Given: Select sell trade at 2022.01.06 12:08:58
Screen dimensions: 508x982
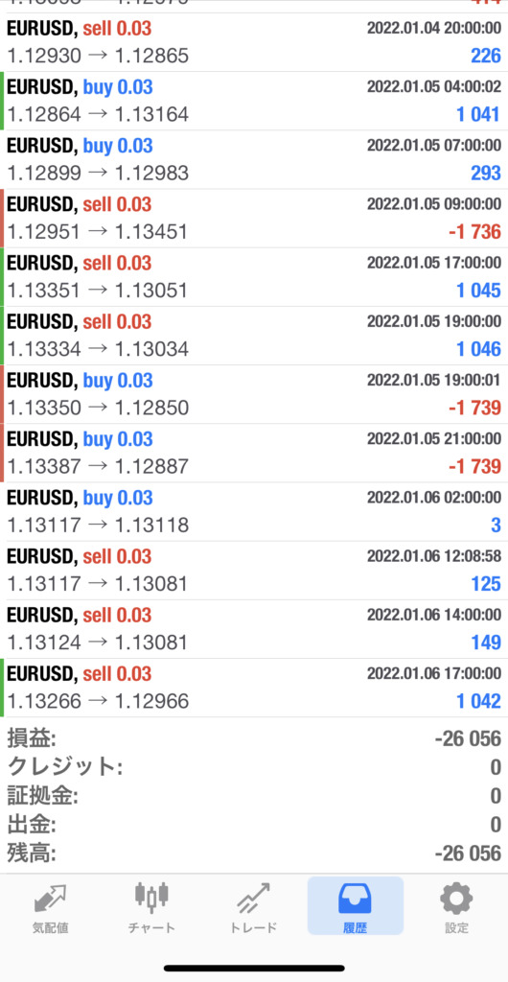Looking at the screenshot, I should click(x=254, y=571).
